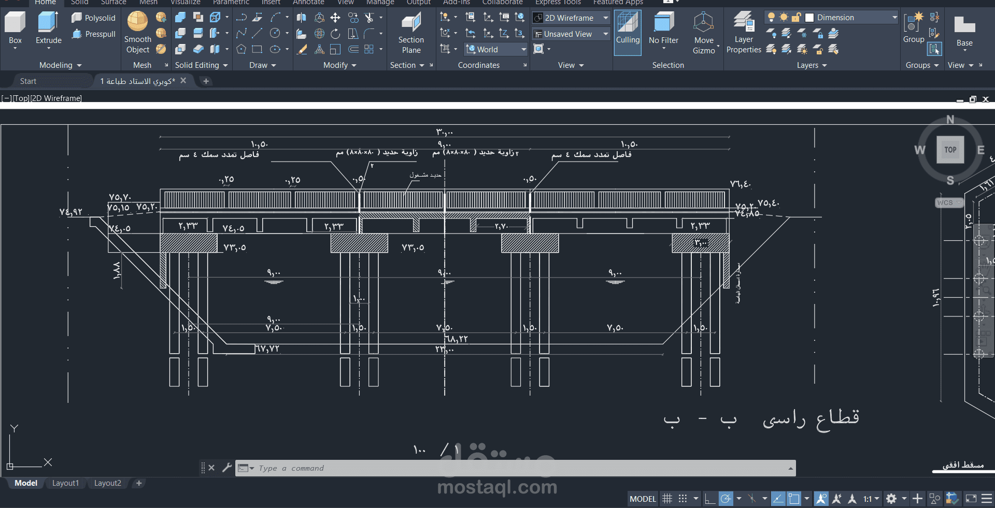
Task: Open the Customization menu in status bar
Action: pos(987,499)
